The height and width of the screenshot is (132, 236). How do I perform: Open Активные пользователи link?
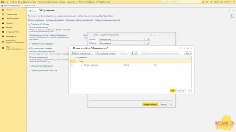pos(55,20)
